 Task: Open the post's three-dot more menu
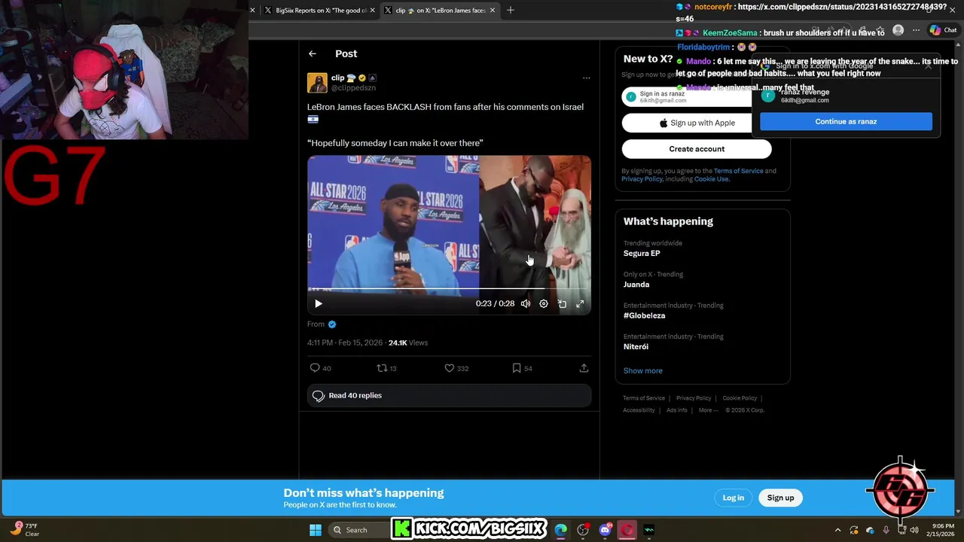pyautogui.click(x=586, y=78)
